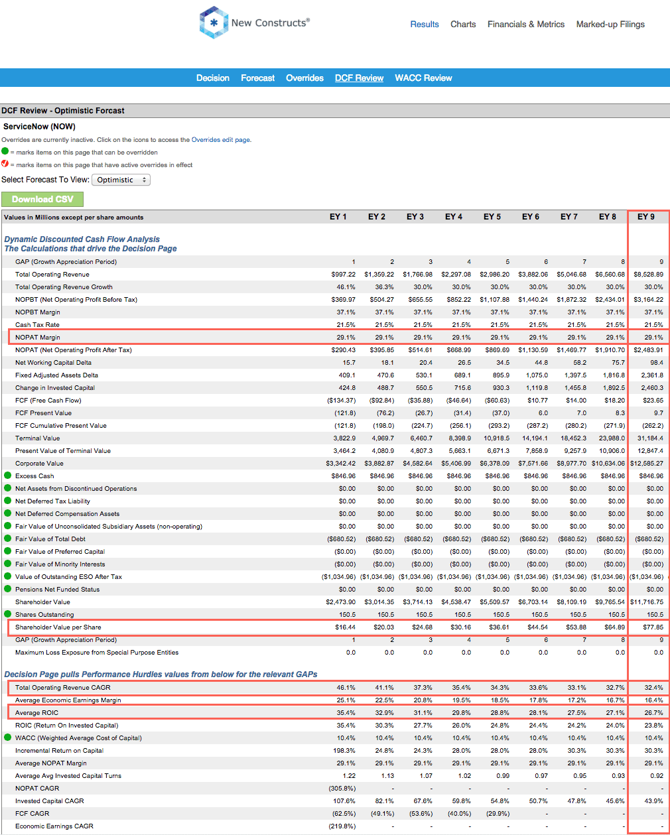Select the Average Avg Invested Capital Turns label
This screenshot has height=835, width=670.
tap(68, 776)
